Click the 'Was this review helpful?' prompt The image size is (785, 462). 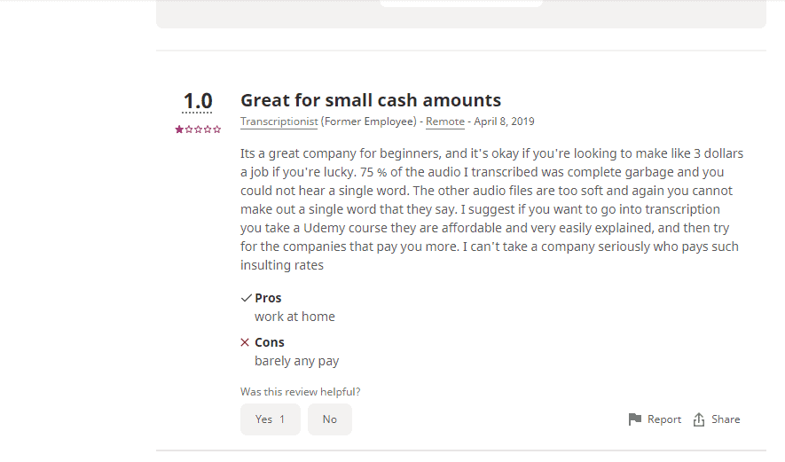[301, 392]
